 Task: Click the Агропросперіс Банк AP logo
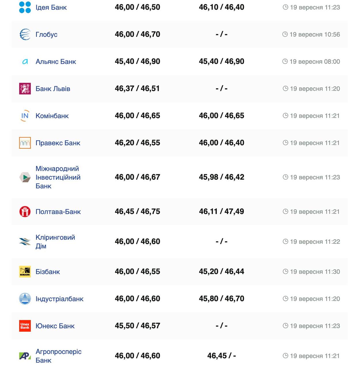tap(25, 356)
